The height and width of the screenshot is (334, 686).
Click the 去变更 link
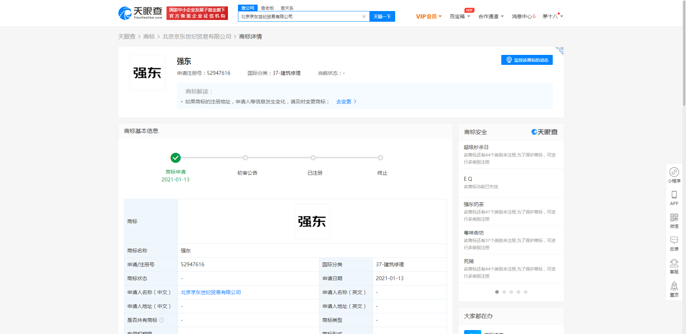[344, 102]
